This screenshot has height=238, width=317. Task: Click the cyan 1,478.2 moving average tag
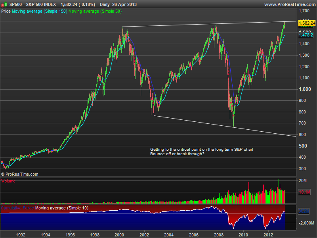point(306,35)
